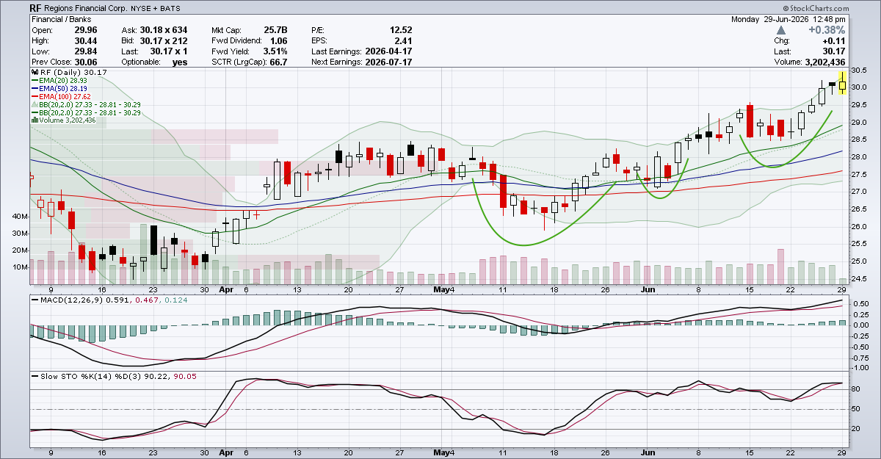Click the red line marker beside EMA(100)
Viewport: 881px width, 459px height.
click(x=34, y=97)
